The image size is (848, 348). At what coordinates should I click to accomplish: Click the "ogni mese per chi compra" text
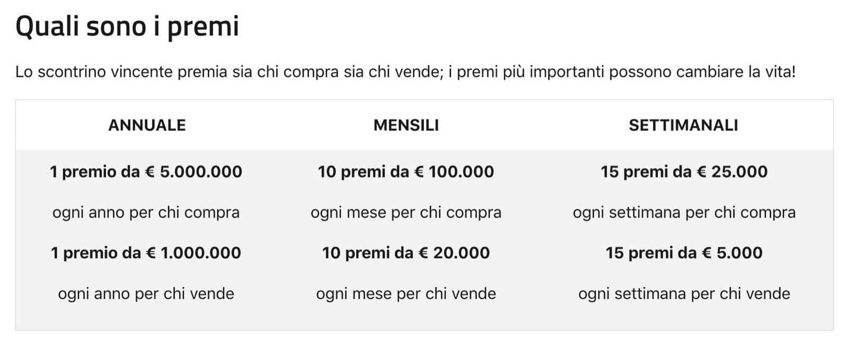(406, 213)
